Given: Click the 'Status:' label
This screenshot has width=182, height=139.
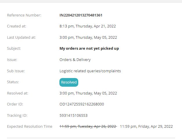Looking at the screenshot, I should 13,82.
